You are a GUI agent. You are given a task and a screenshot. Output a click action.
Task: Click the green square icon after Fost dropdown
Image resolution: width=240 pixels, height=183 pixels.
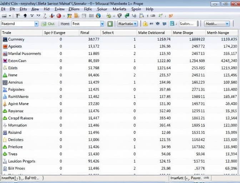pos(110,24)
